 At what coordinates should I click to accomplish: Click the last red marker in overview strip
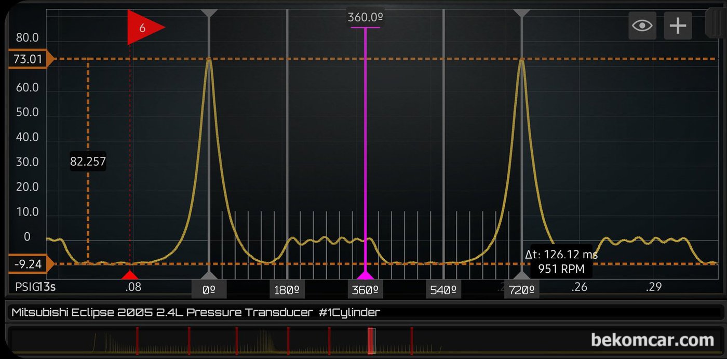click(x=411, y=341)
